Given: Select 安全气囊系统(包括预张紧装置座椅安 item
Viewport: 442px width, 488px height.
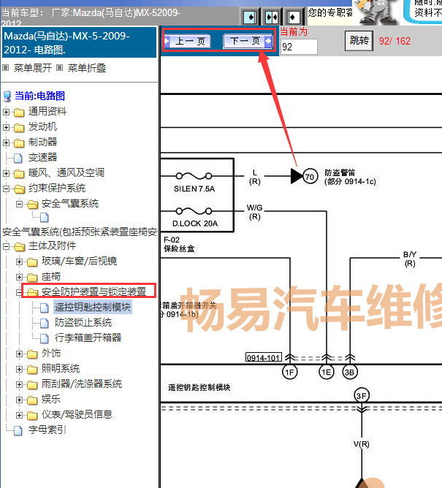Looking at the screenshot, I should [80, 232].
